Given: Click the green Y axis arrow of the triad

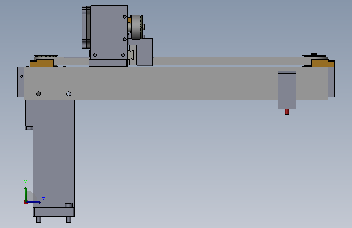Looking at the screenshot, I should click(x=26, y=194).
